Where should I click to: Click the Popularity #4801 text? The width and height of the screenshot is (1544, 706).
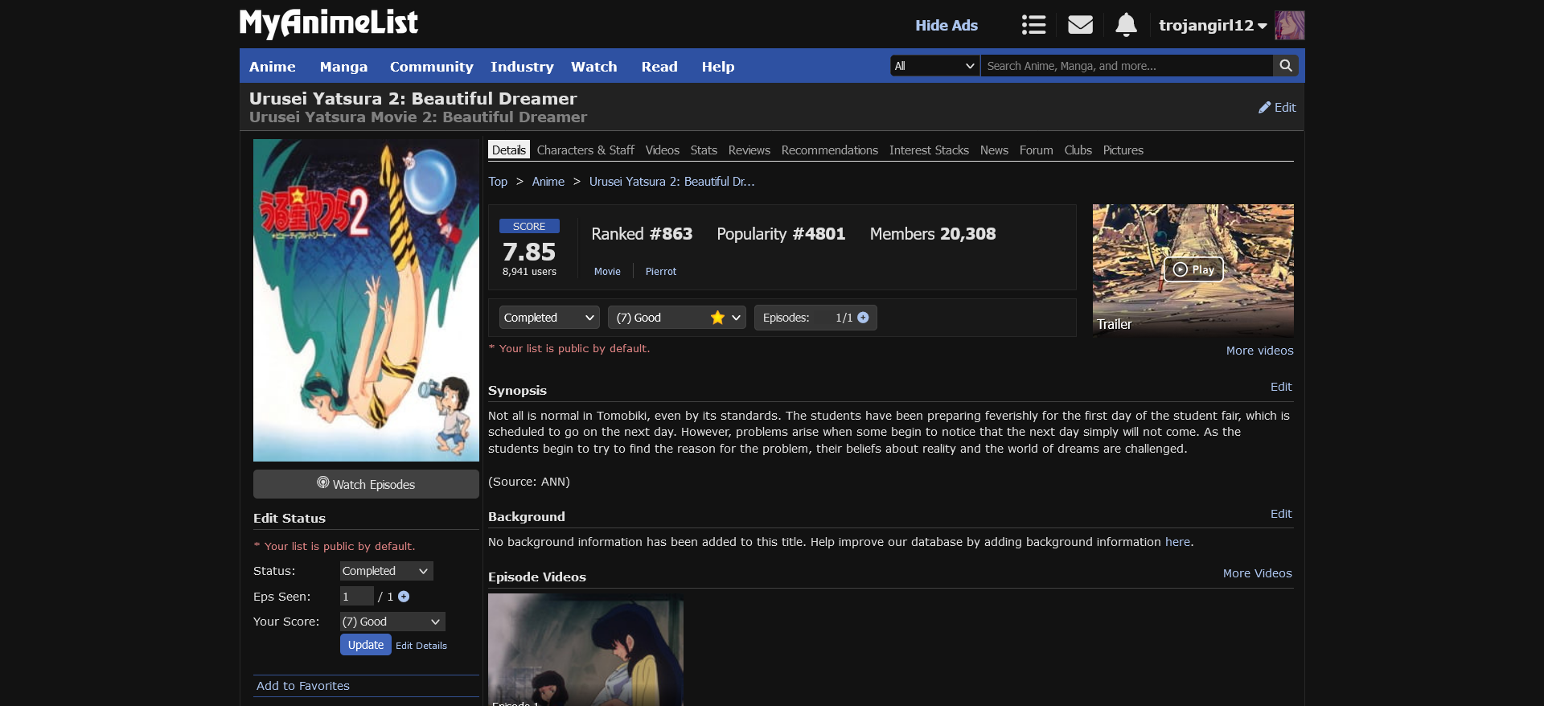point(781,234)
